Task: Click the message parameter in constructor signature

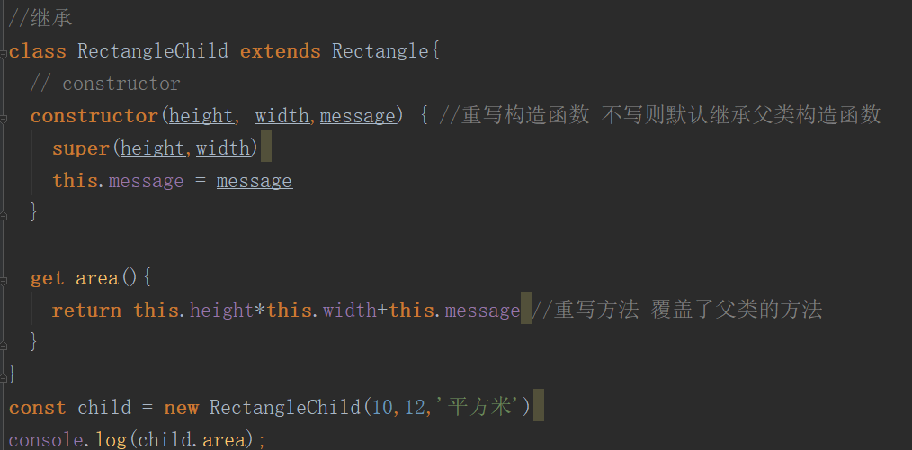Action: (x=357, y=116)
